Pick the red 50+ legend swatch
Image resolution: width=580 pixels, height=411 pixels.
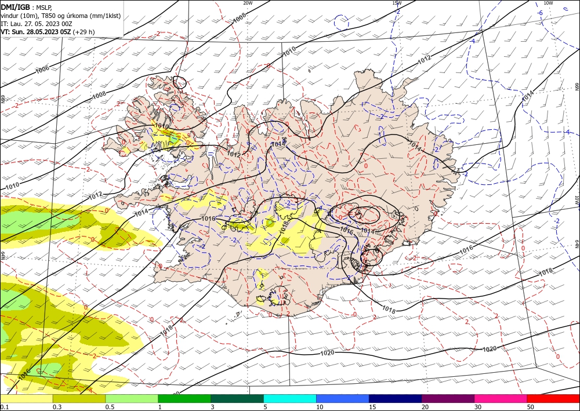coord(553,399)
